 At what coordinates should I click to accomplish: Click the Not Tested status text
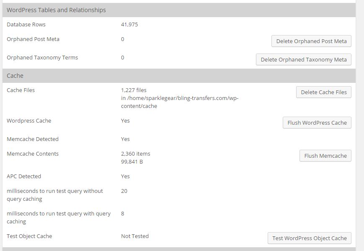[135, 236]
